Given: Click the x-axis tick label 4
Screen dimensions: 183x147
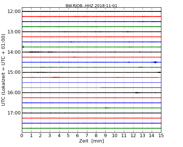Looking at the screenshot, I should tap(59, 136).
